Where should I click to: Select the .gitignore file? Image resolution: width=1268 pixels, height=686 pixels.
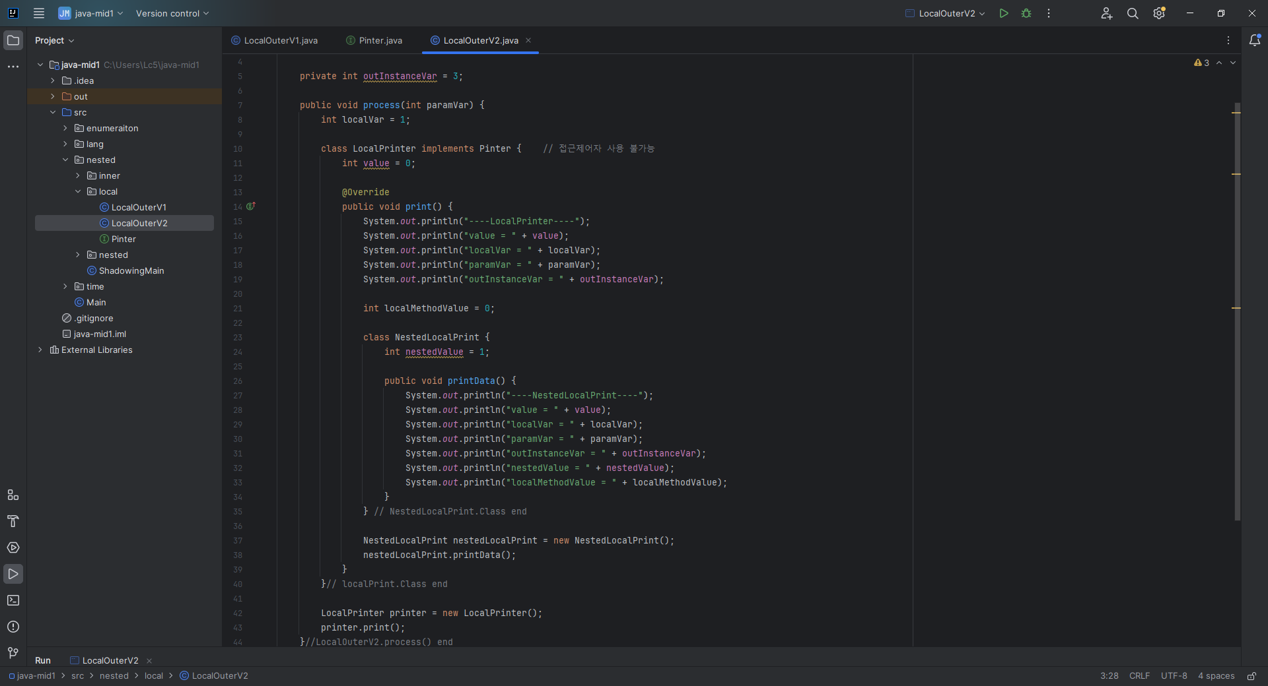click(x=94, y=318)
